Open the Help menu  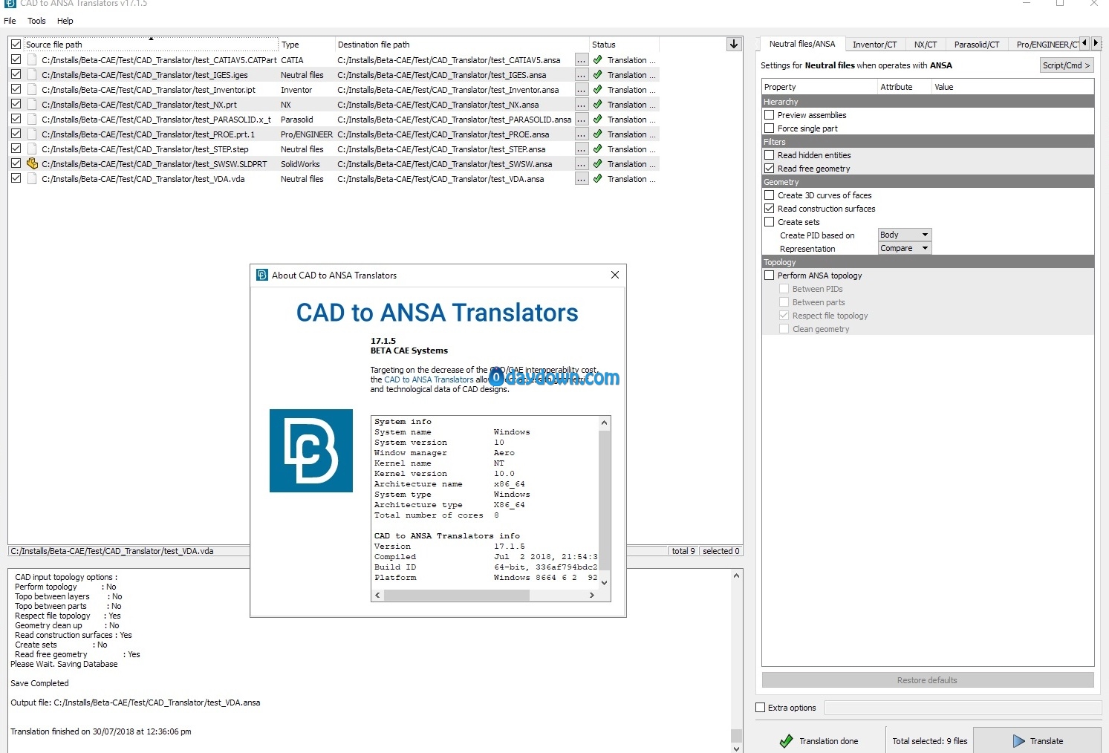65,21
